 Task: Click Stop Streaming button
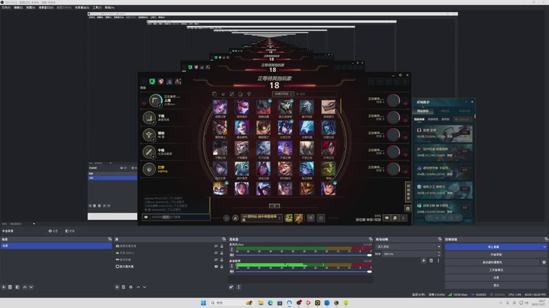click(x=493, y=247)
